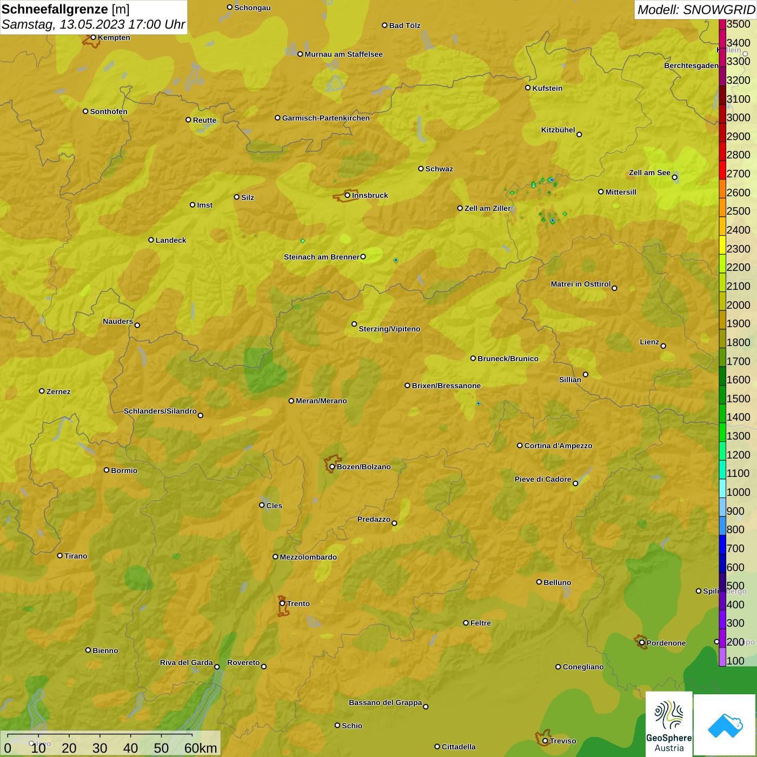Select the 3500 m magenta legend swatch

pyautogui.click(x=722, y=24)
